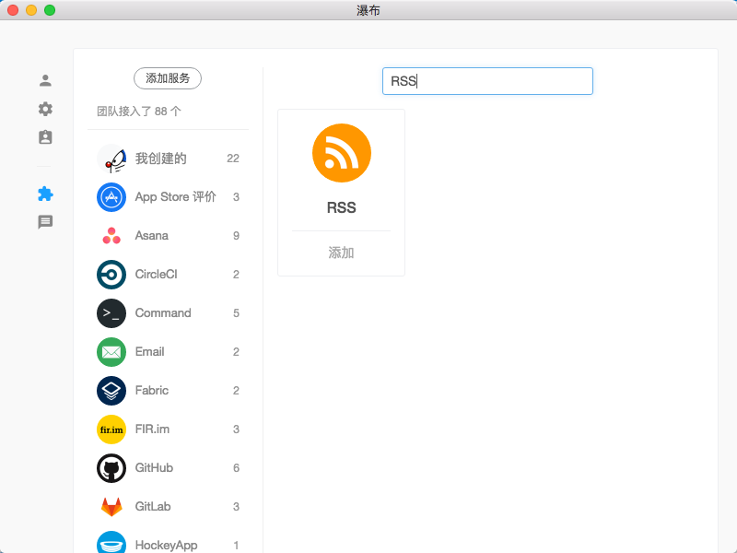The width and height of the screenshot is (737, 553).
Task: Click count 22 next to 我创建的
Action: tap(233, 159)
